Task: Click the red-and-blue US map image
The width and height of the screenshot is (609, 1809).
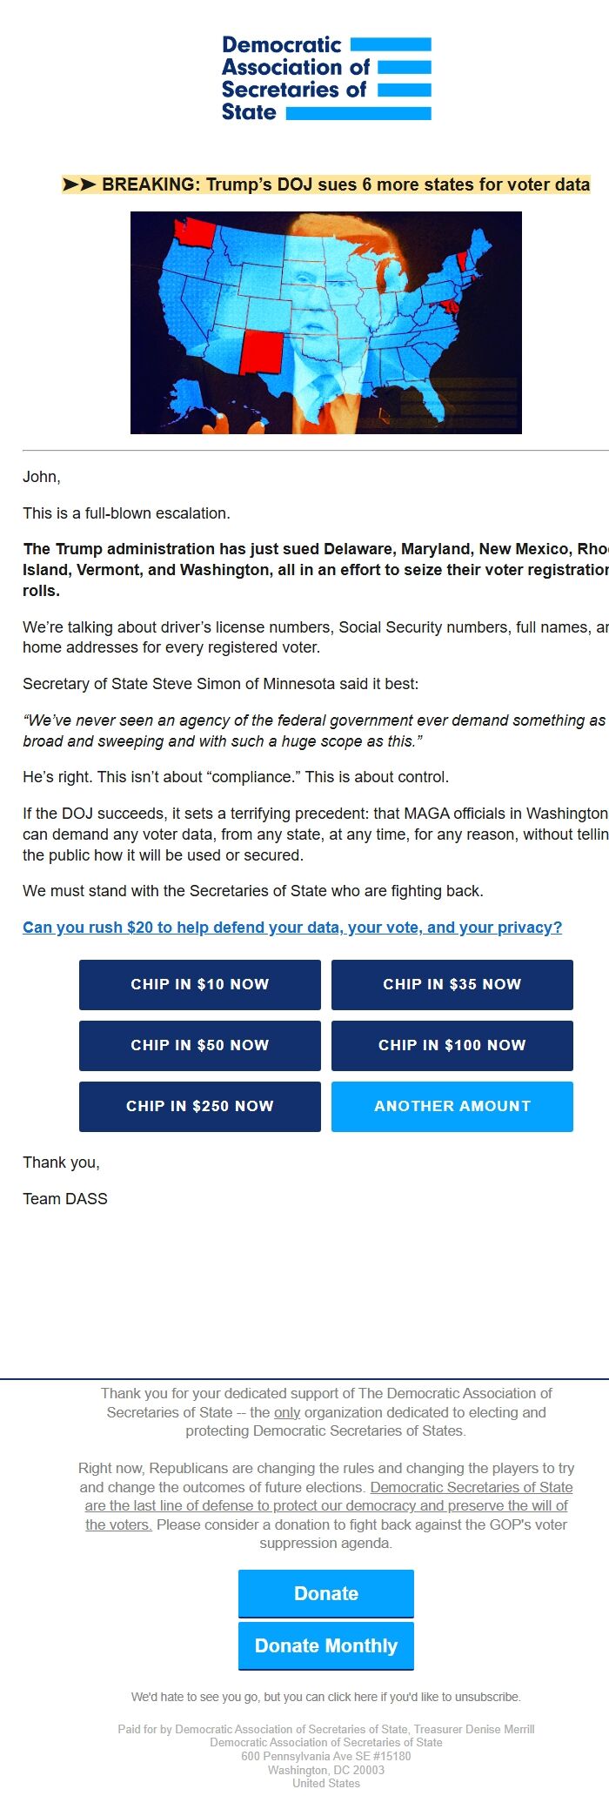Action: click(x=326, y=320)
